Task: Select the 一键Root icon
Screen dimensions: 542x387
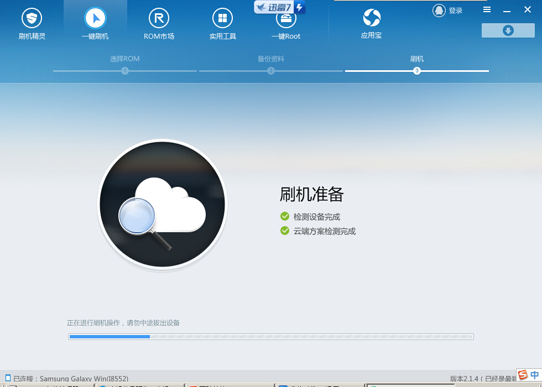Action: [x=286, y=22]
